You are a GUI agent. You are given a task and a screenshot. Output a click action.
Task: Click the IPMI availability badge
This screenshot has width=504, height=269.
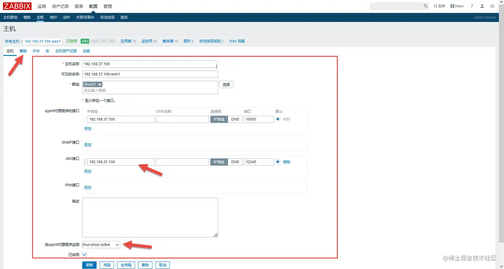pyautogui.click(x=112, y=41)
